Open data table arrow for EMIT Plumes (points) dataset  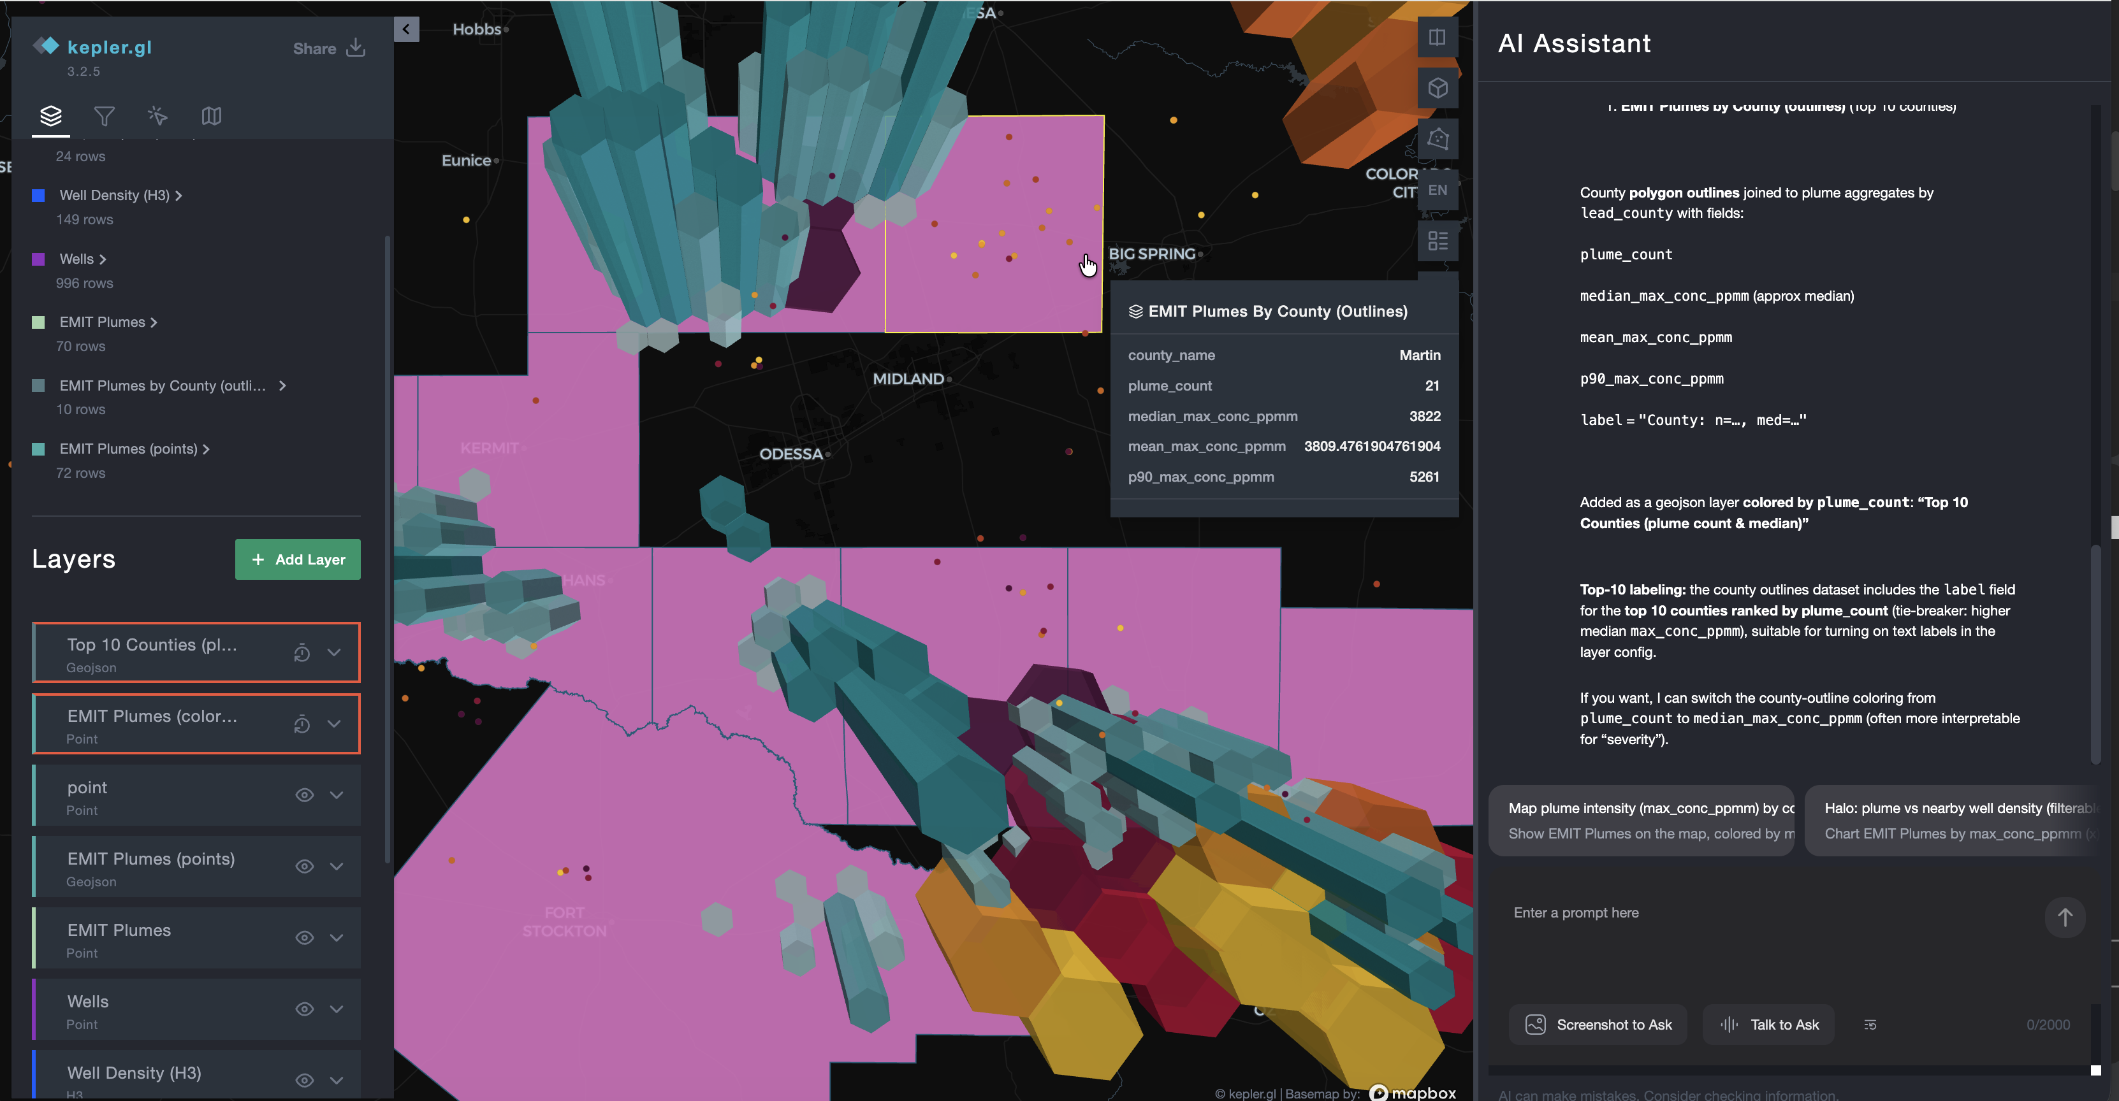(206, 449)
